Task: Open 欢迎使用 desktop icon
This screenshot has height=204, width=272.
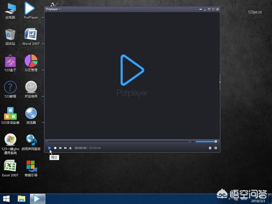Action: (31, 90)
